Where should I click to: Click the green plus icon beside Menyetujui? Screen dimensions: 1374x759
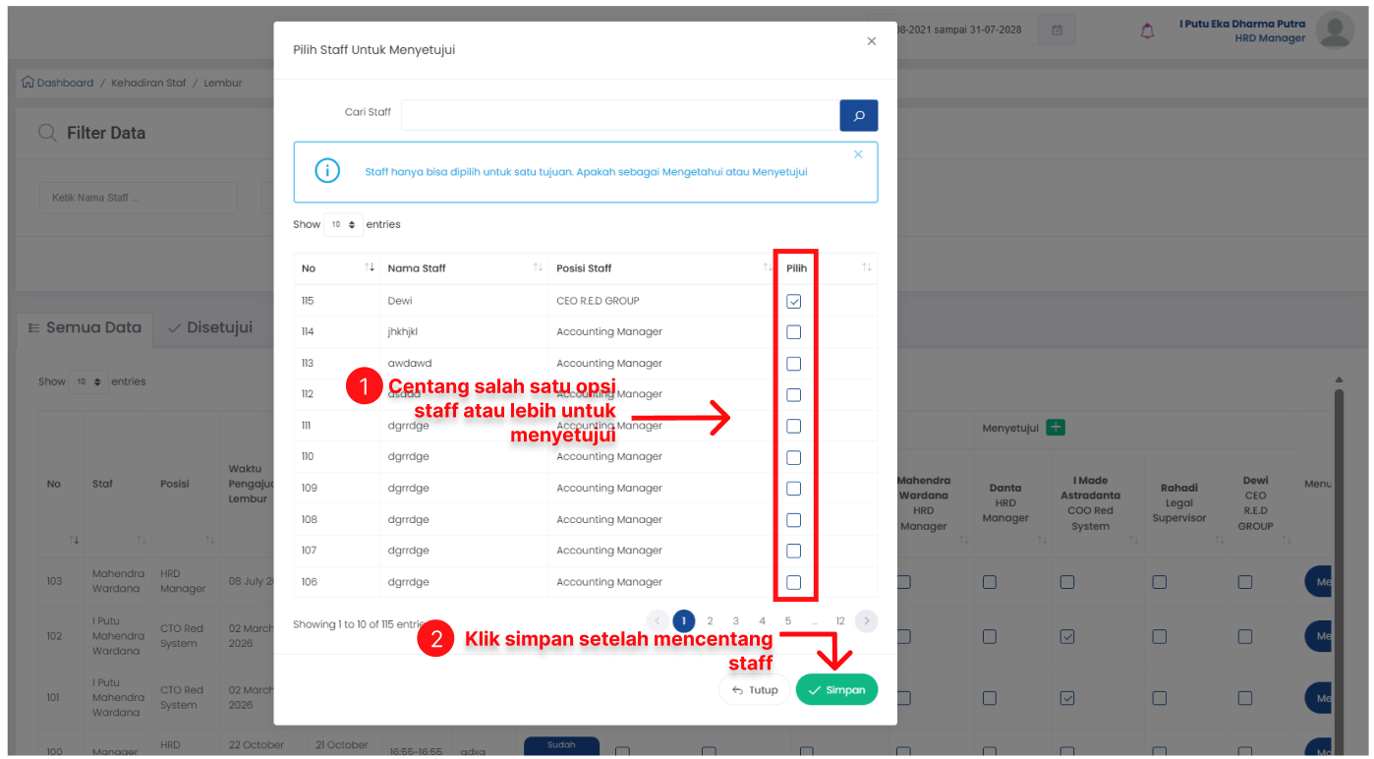coord(1055,428)
